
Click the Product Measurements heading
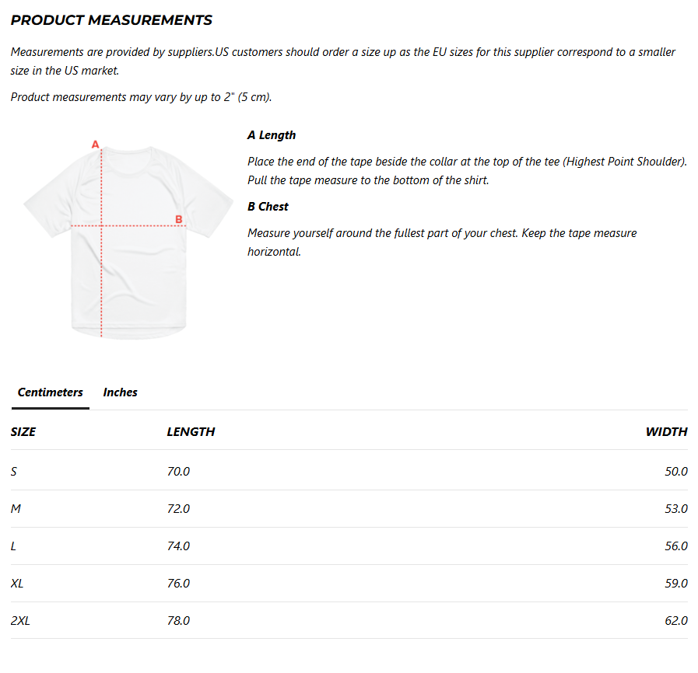point(111,20)
